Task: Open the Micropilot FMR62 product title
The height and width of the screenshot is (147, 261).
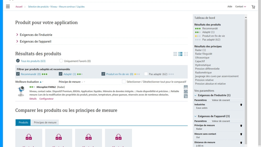Action: click(46, 87)
